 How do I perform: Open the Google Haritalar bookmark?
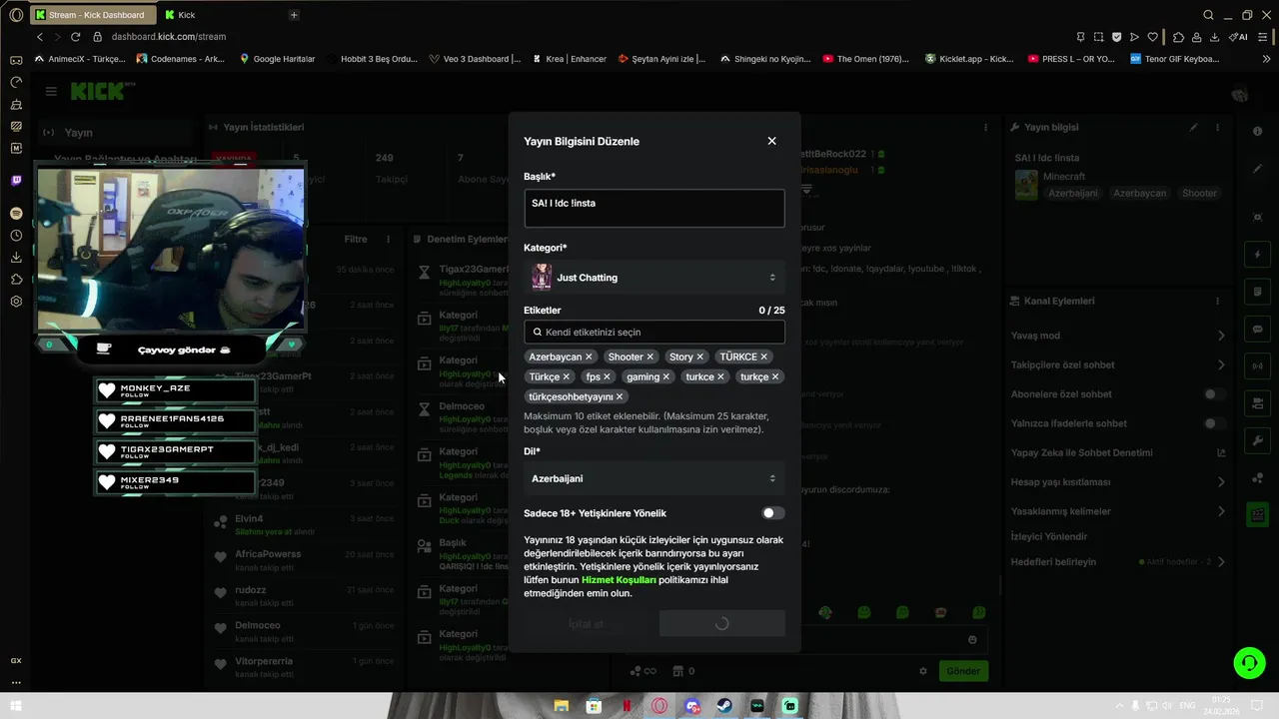point(277,59)
